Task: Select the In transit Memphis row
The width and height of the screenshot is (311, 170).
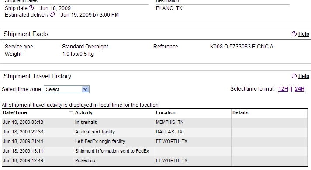Action: coord(155,122)
